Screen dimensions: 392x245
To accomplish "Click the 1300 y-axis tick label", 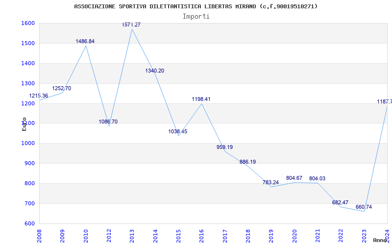I will coord(28,83).
